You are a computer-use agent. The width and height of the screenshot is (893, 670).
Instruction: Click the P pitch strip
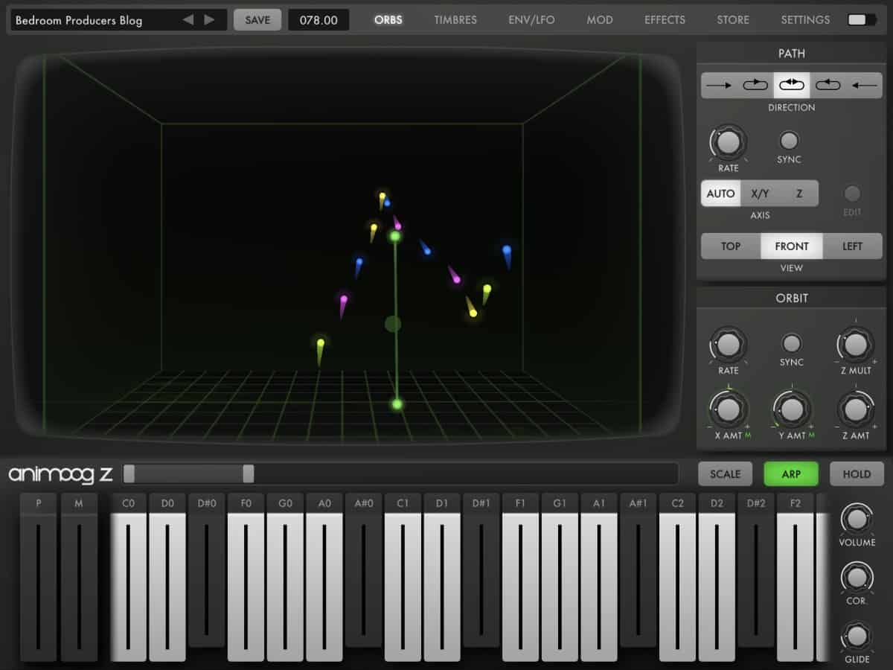click(39, 577)
